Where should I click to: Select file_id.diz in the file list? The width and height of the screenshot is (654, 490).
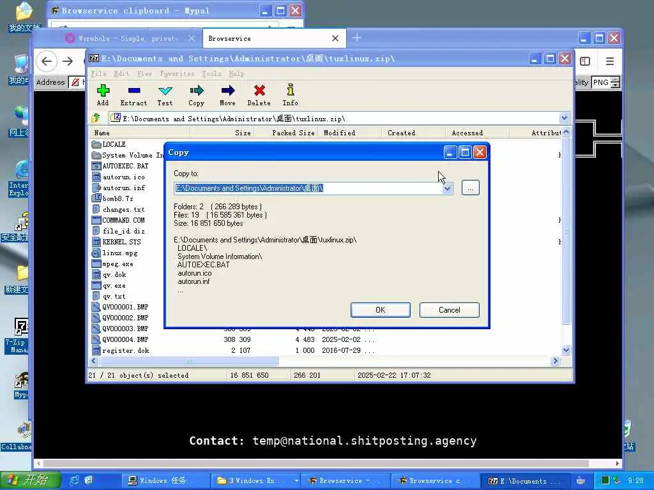[118, 231]
